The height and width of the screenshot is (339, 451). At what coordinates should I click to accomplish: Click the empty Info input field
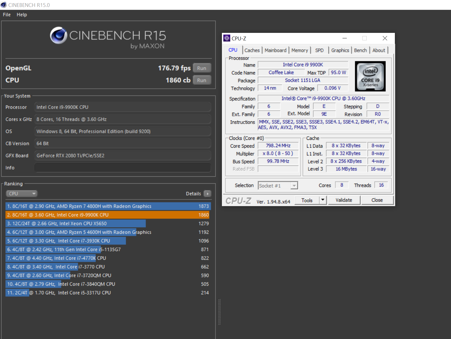(x=123, y=167)
